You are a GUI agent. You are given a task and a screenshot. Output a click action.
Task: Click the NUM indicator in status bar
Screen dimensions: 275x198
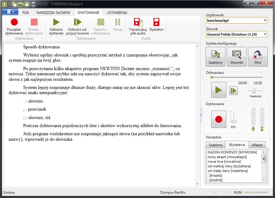tap(238, 192)
